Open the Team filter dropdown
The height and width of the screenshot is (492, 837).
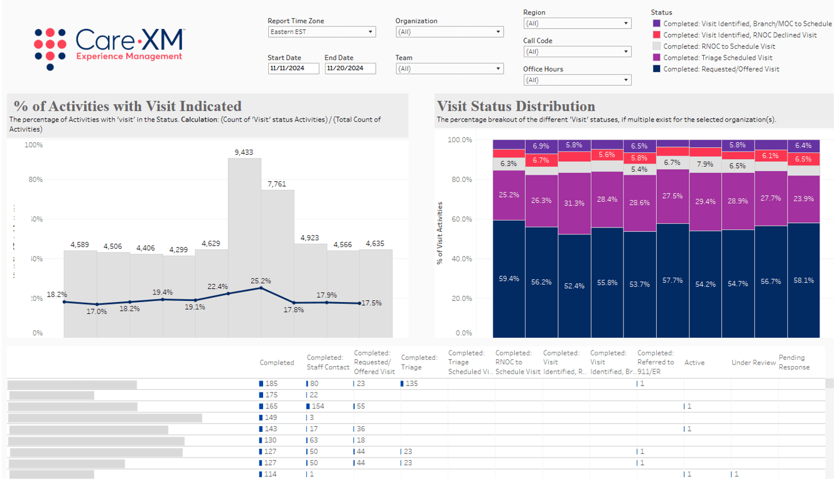point(450,69)
